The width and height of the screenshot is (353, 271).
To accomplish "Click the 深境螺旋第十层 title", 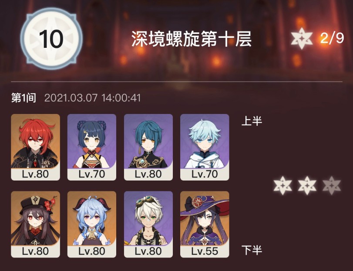I will tap(192, 39).
